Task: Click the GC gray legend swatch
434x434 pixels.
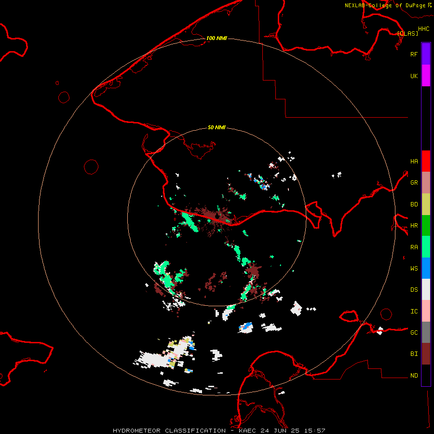Action: [426, 332]
